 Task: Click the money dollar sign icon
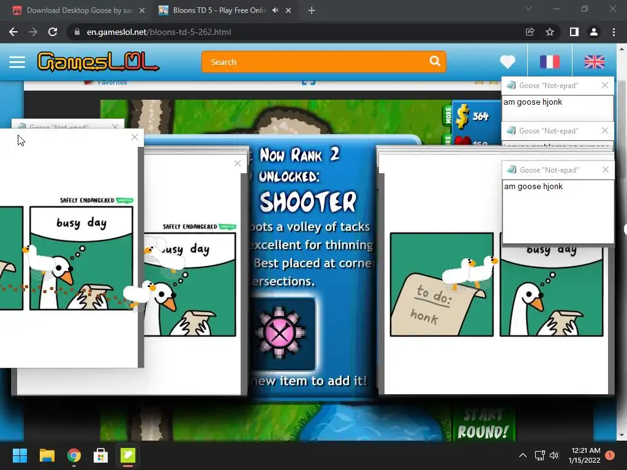(462, 116)
